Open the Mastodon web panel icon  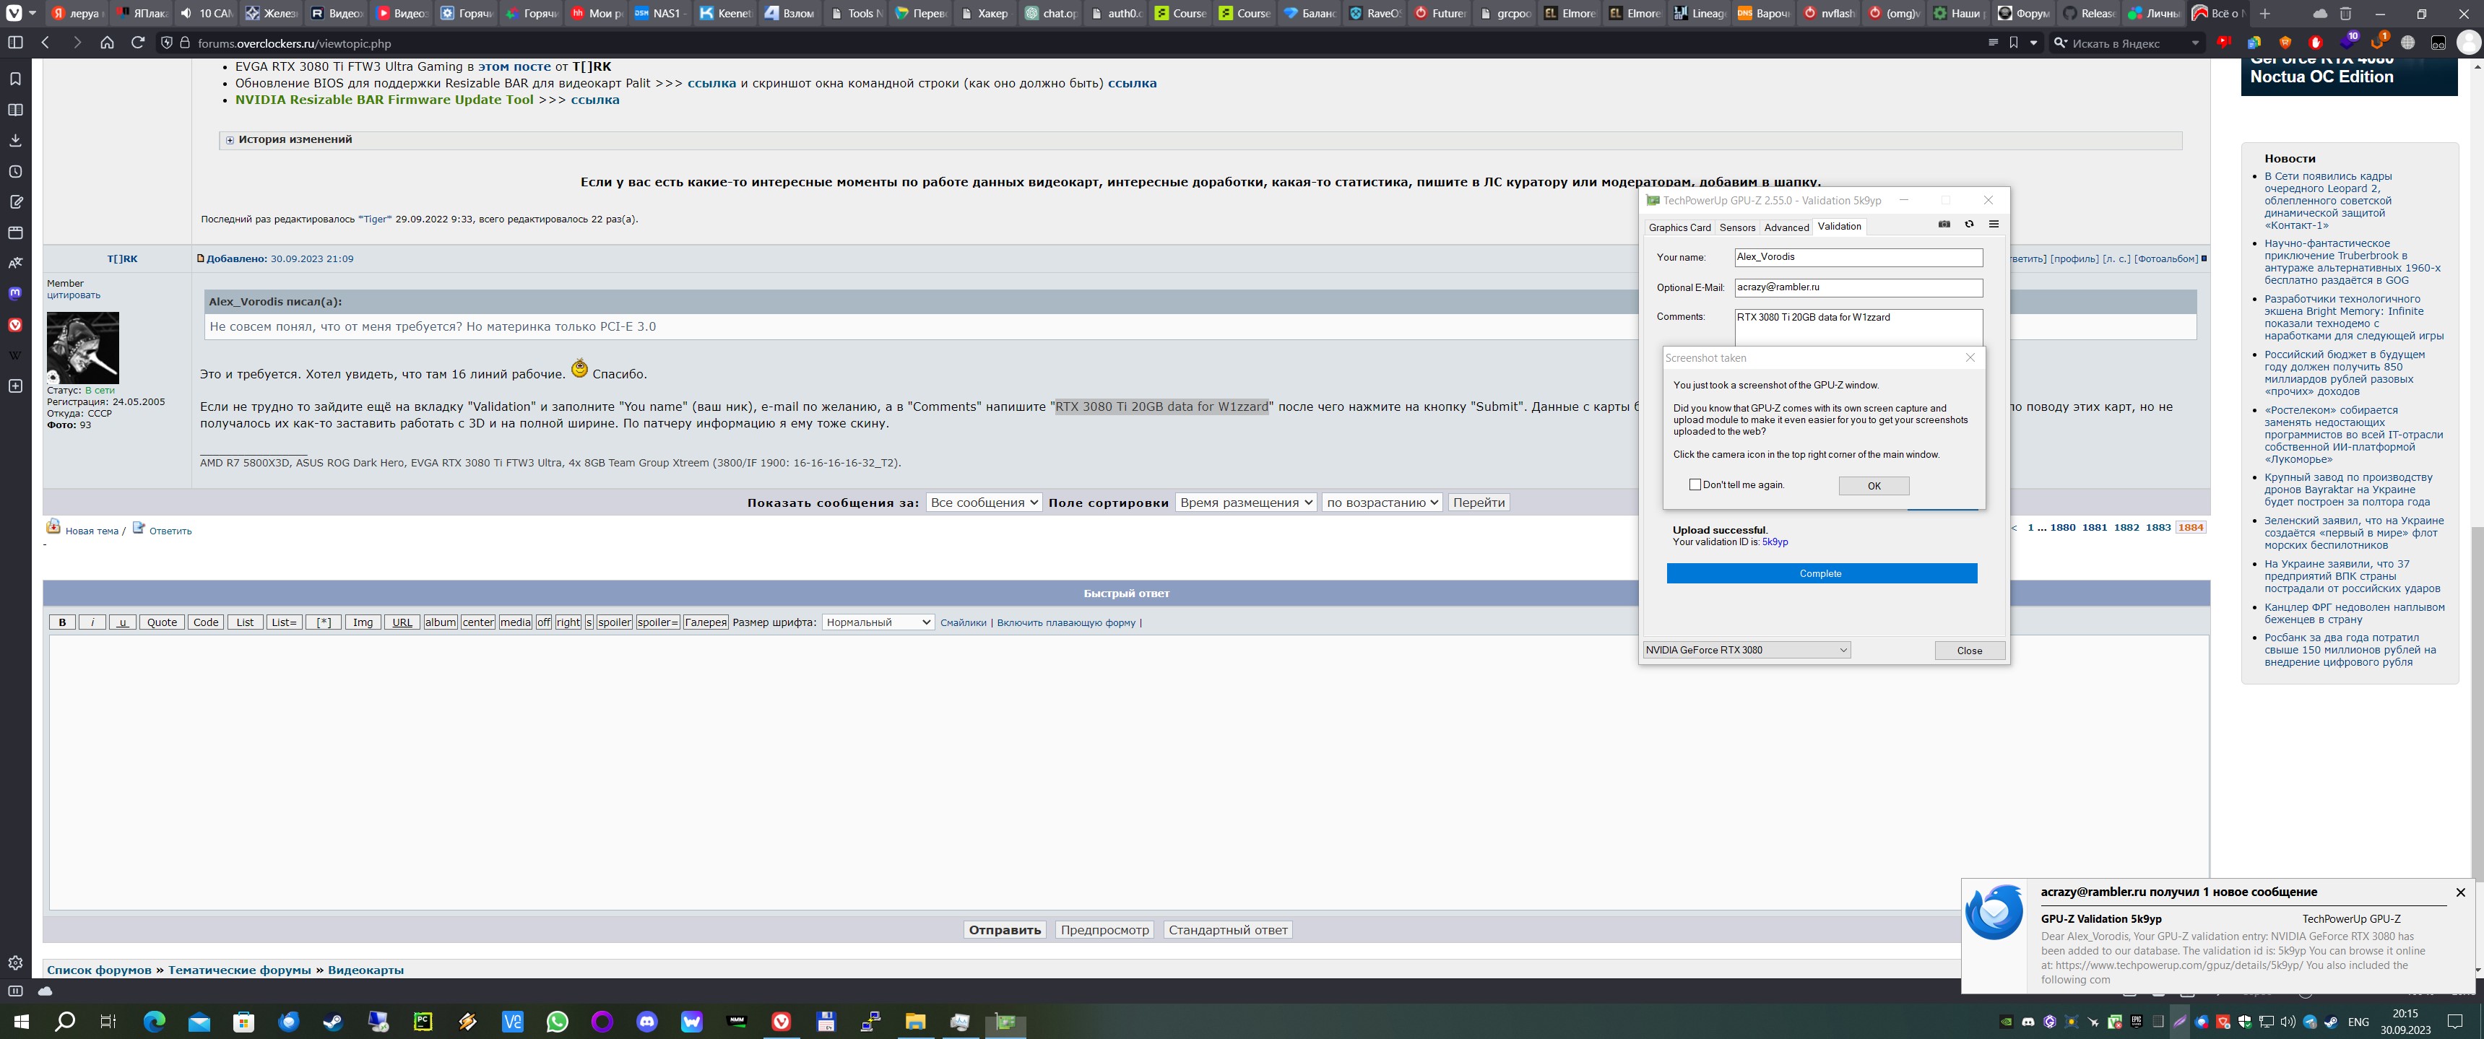15,293
